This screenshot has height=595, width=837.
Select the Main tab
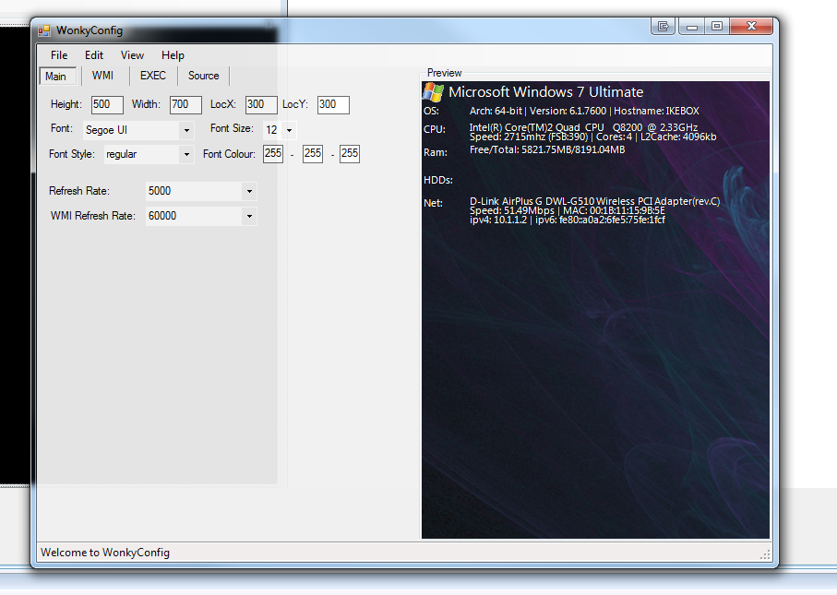pos(57,76)
